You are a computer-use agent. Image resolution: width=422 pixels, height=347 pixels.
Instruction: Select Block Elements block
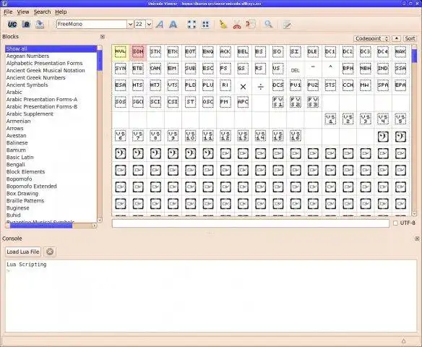click(25, 172)
